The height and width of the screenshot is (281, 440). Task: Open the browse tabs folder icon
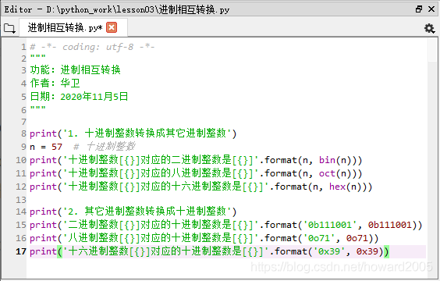coord(9,28)
